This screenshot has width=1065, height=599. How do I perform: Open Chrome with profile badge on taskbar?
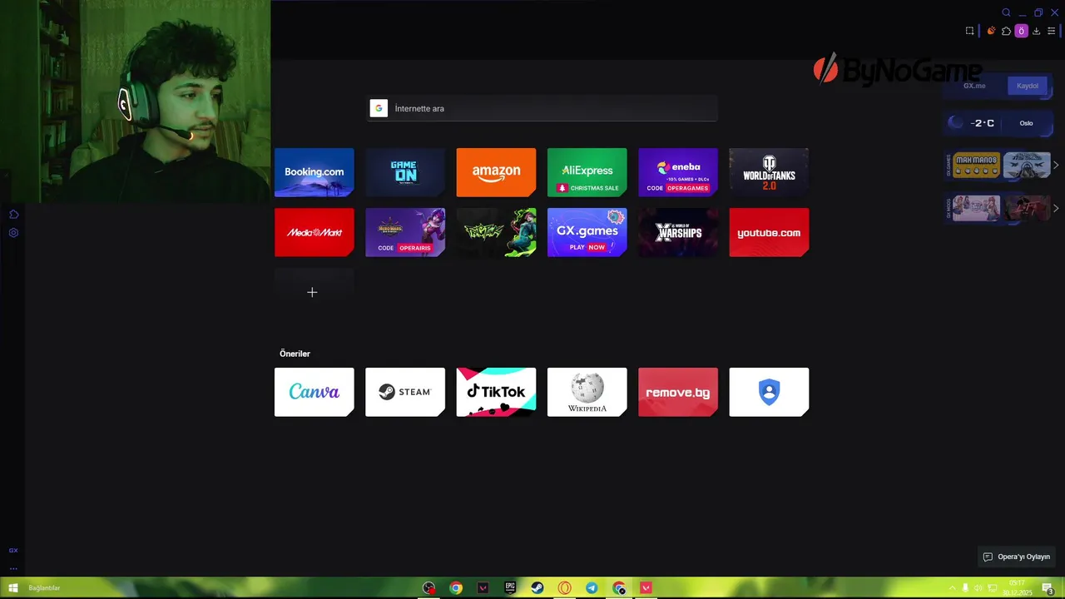pyautogui.click(x=619, y=588)
